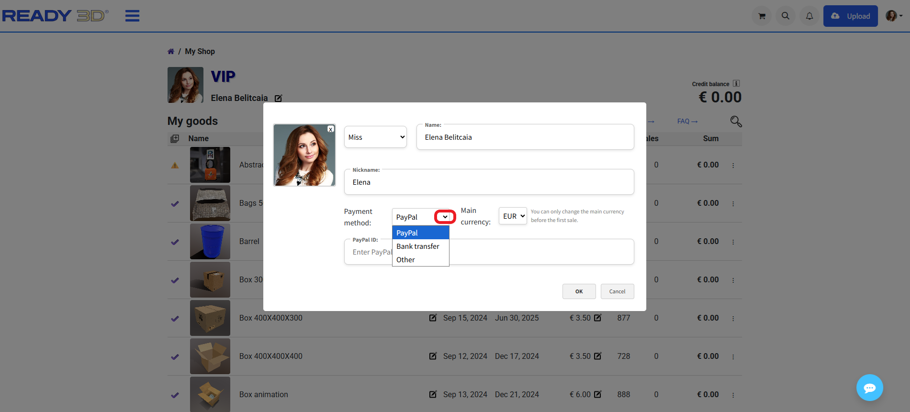Viewport: 910px width, 412px height.
Task: Choose Other payment method
Action: [420, 259]
